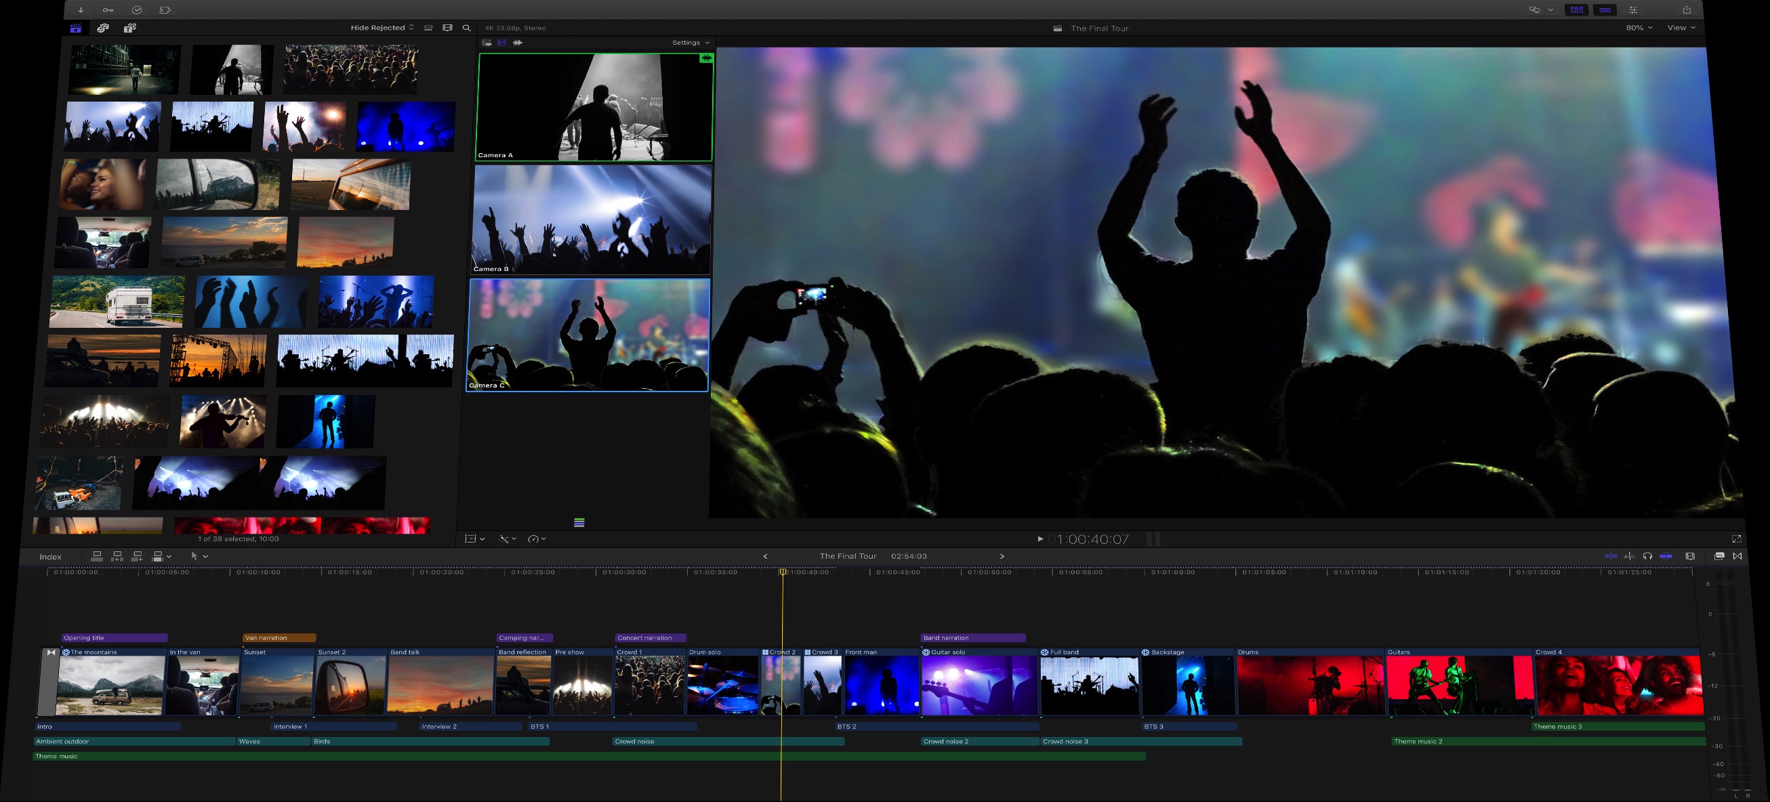Open the Background Tasks checkmark icon

click(137, 10)
